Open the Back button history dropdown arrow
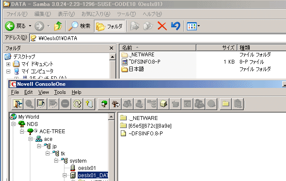Viewport: 286px width, 181px height. pyautogui.click(x=30, y=26)
